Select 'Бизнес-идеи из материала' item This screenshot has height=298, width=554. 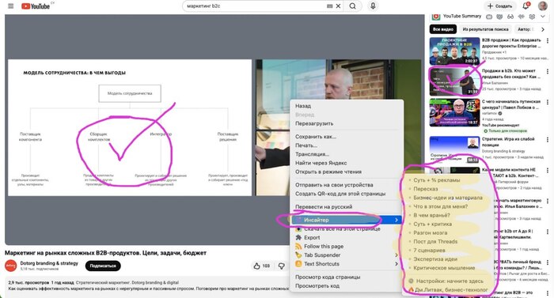(447, 198)
